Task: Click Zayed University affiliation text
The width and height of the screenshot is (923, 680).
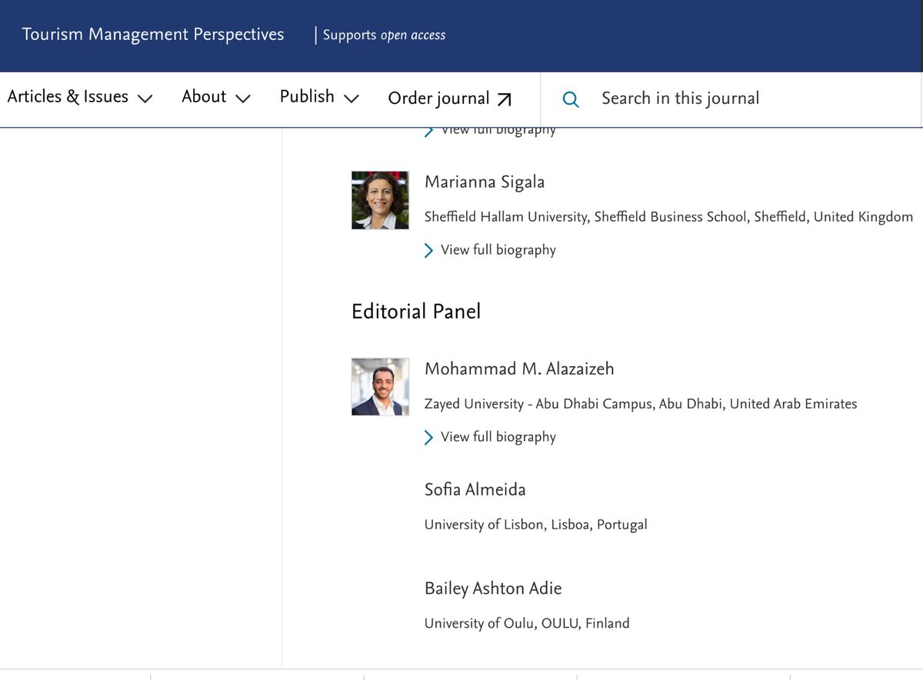Action: click(641, 404)
